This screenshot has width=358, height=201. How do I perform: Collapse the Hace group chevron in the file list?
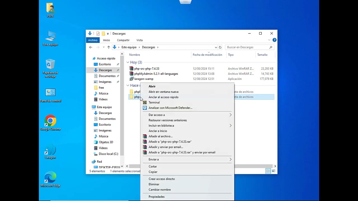(128, 85)
